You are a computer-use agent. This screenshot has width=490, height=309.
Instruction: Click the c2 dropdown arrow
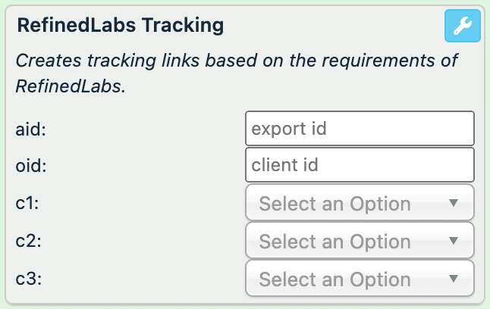(454, 241)
